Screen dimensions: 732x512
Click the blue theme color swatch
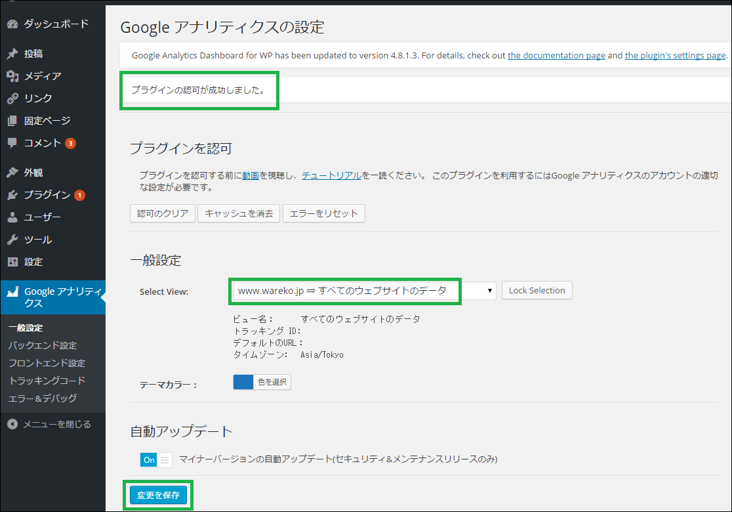pos(243,382)
